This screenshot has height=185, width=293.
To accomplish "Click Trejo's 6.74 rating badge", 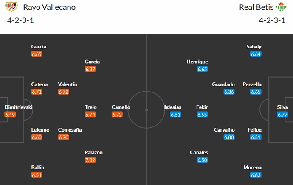I will point(90,115).
